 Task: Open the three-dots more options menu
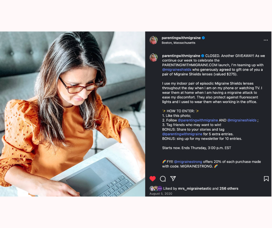click(266, 40)
